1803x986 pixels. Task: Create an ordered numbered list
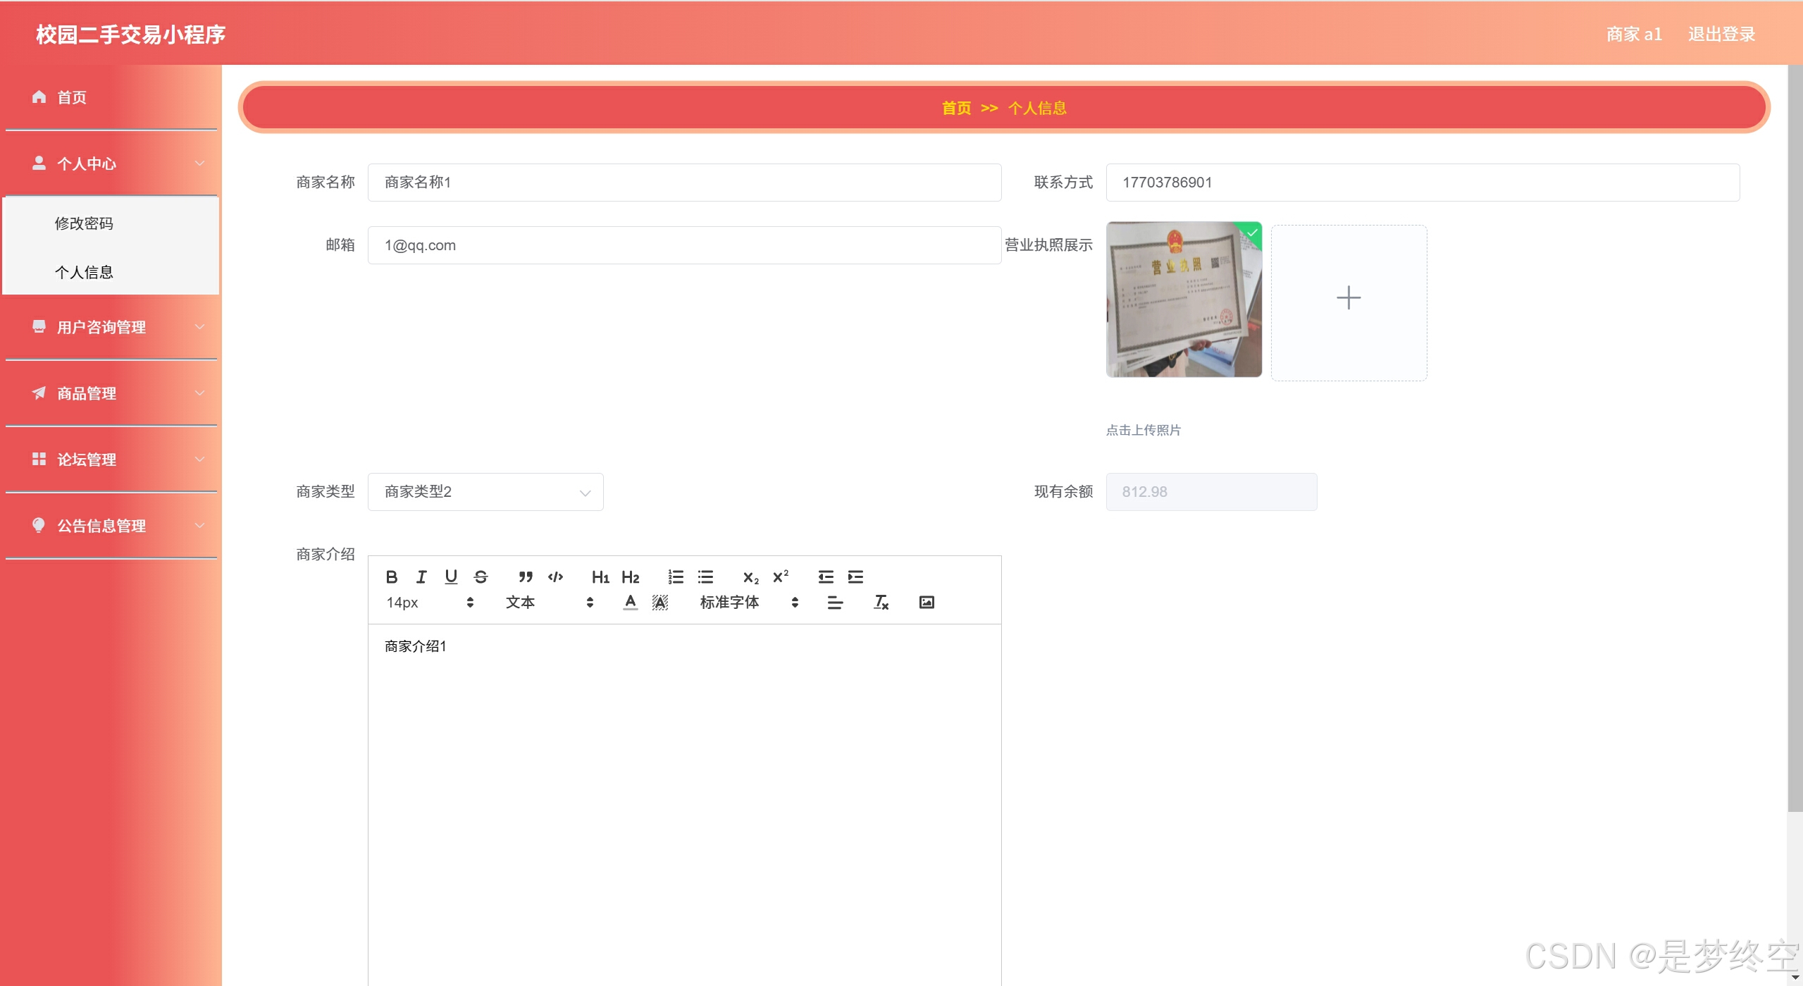pos(676,577)
